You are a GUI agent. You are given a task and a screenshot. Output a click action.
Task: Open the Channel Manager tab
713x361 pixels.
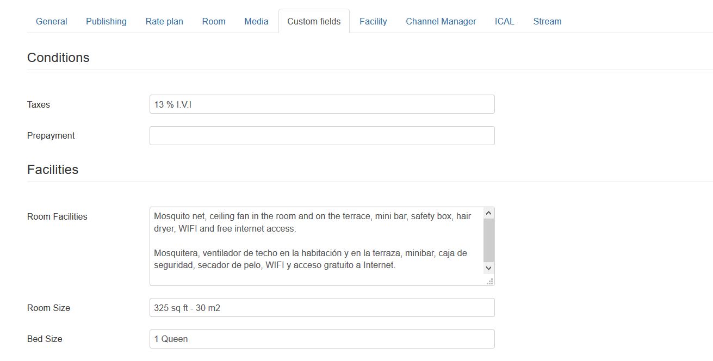pyautogui.click(x=441, y=21)
